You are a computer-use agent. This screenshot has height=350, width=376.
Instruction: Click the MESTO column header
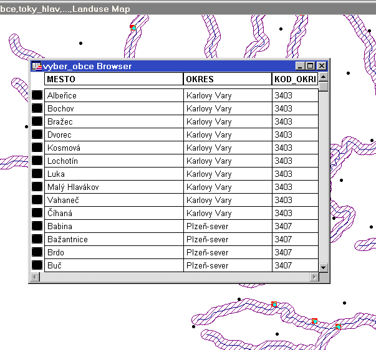[x=114, y=79]
